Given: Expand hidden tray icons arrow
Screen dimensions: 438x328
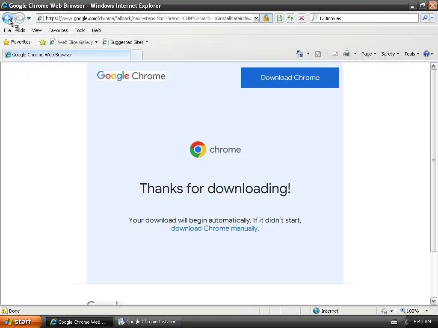Looking at the screenshot, I should click(406, 322).
